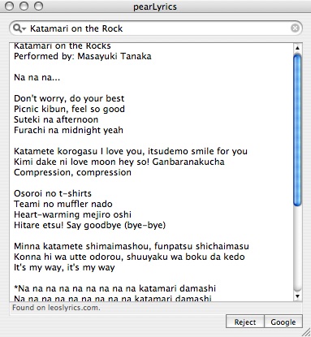Click the blue scrollbar thumb
311x337 pixels.
click(297, 130)
